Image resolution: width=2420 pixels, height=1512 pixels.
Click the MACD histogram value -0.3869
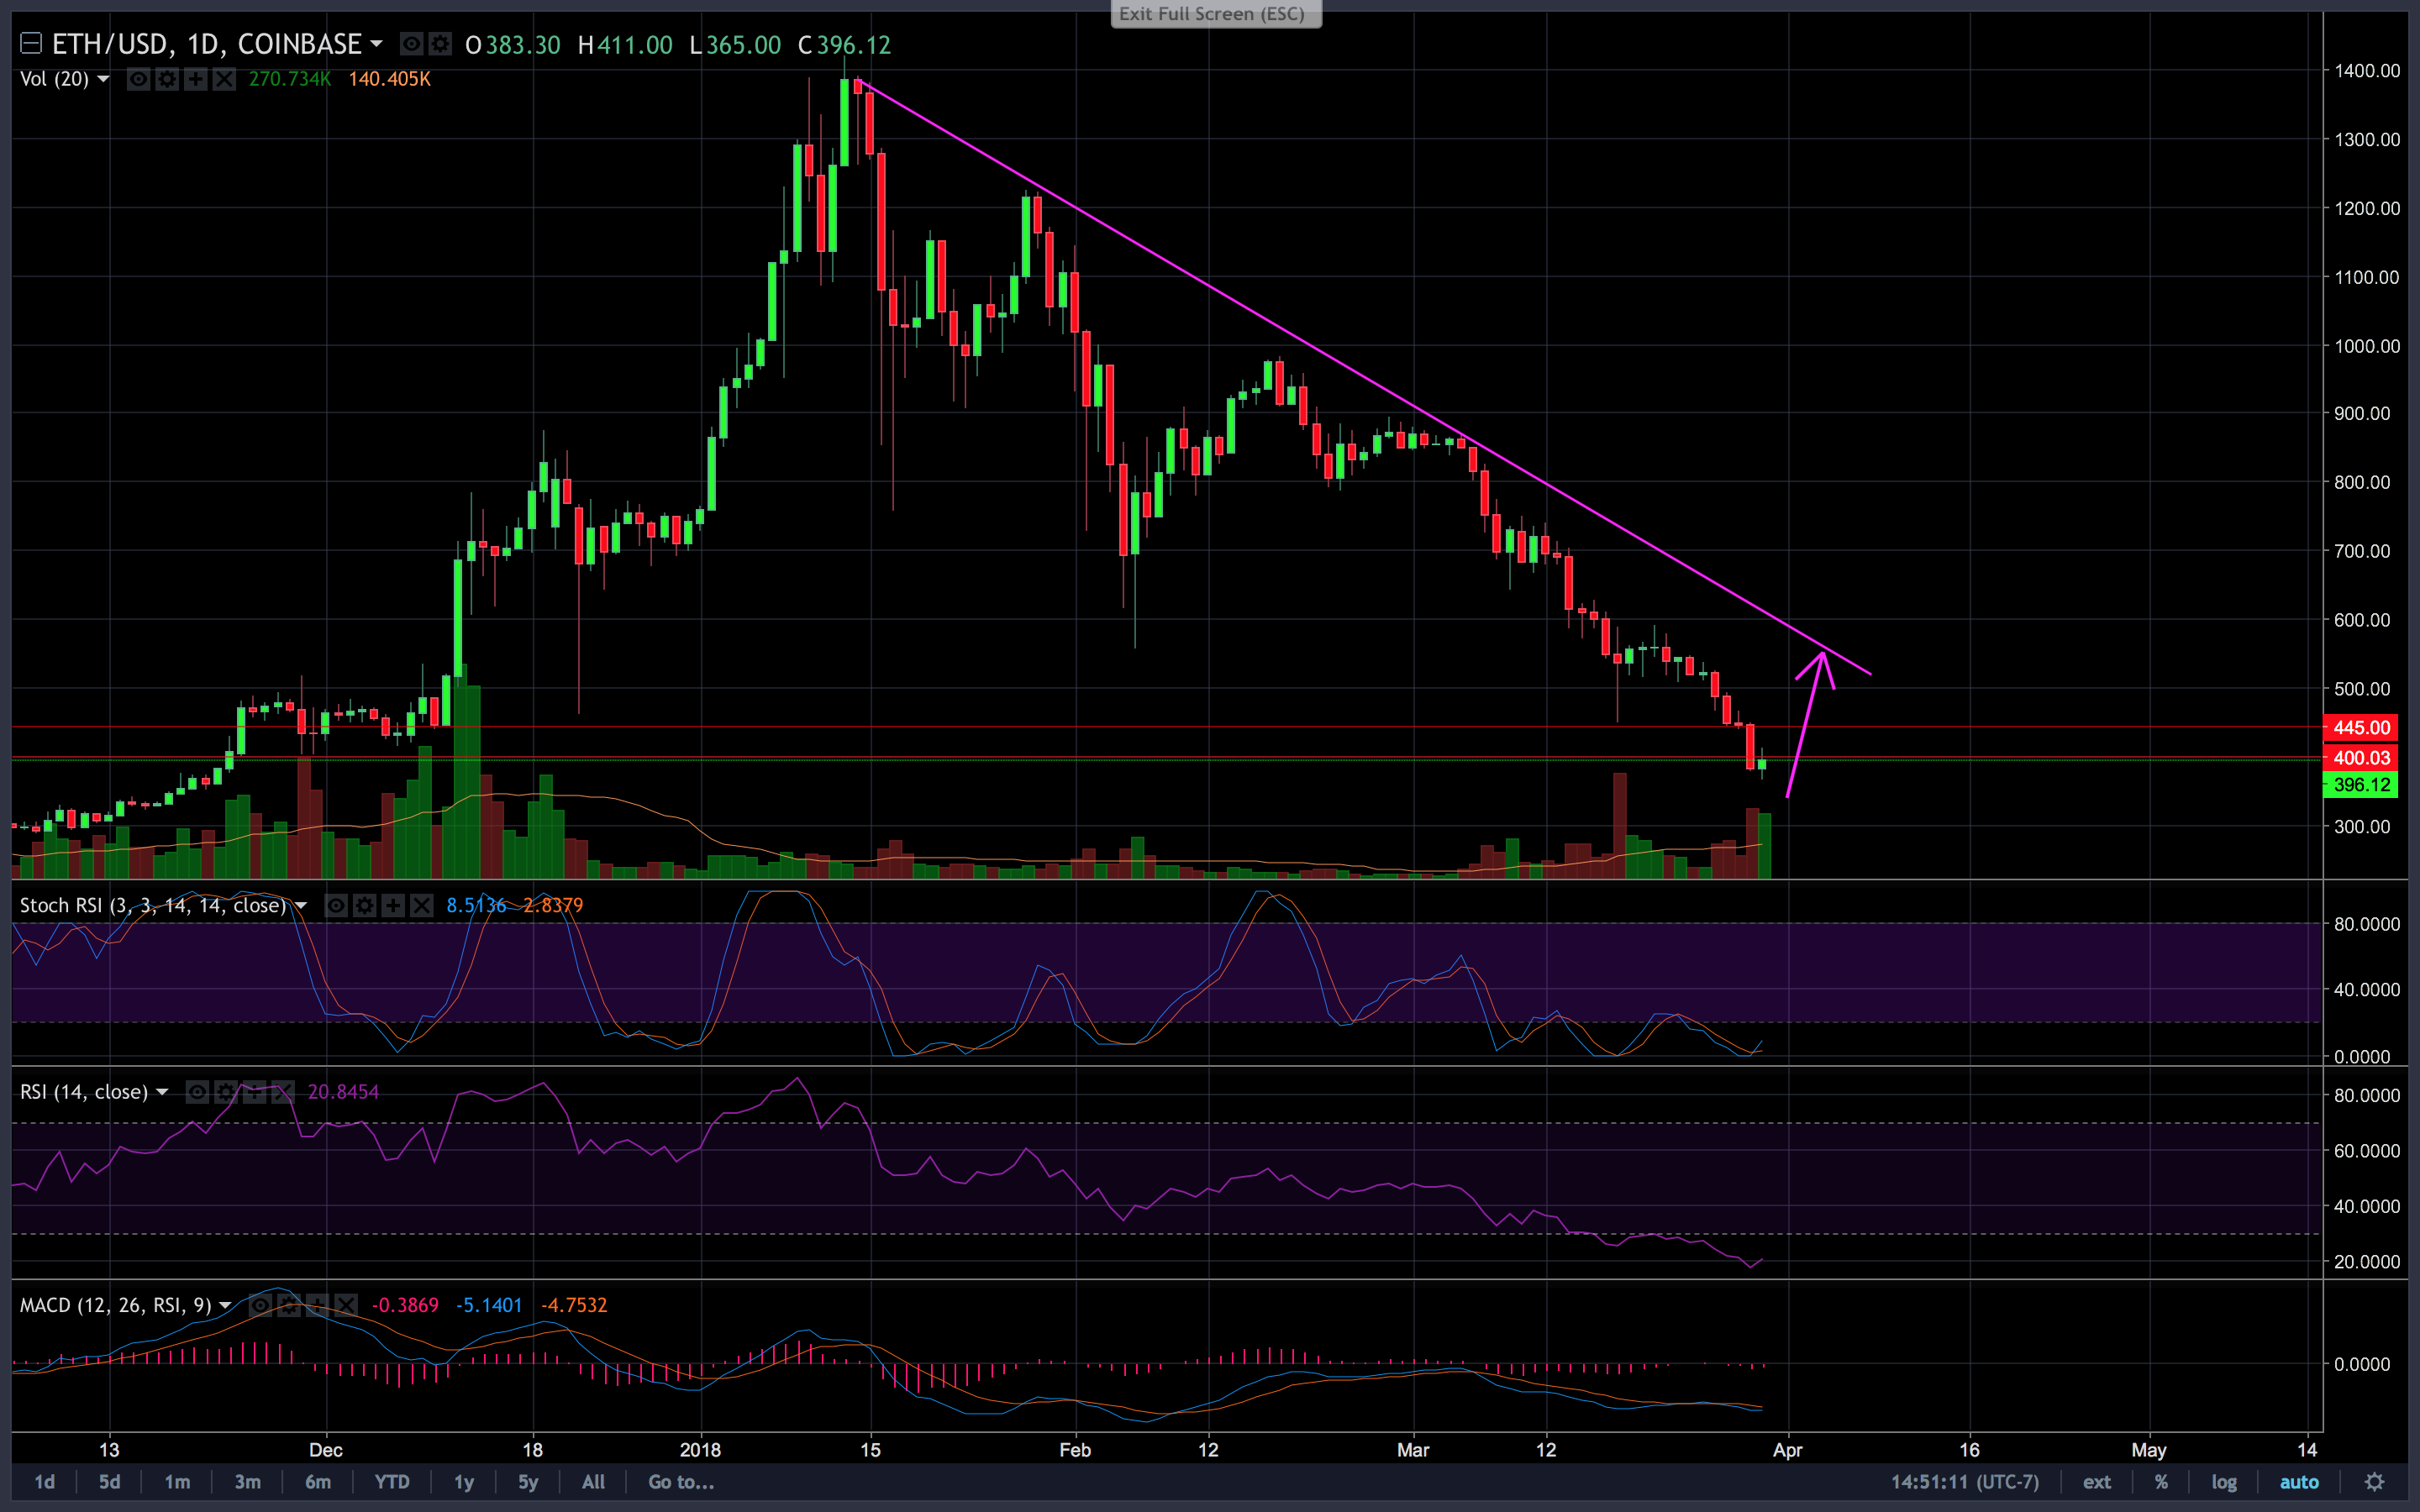tap(405, 1305)
